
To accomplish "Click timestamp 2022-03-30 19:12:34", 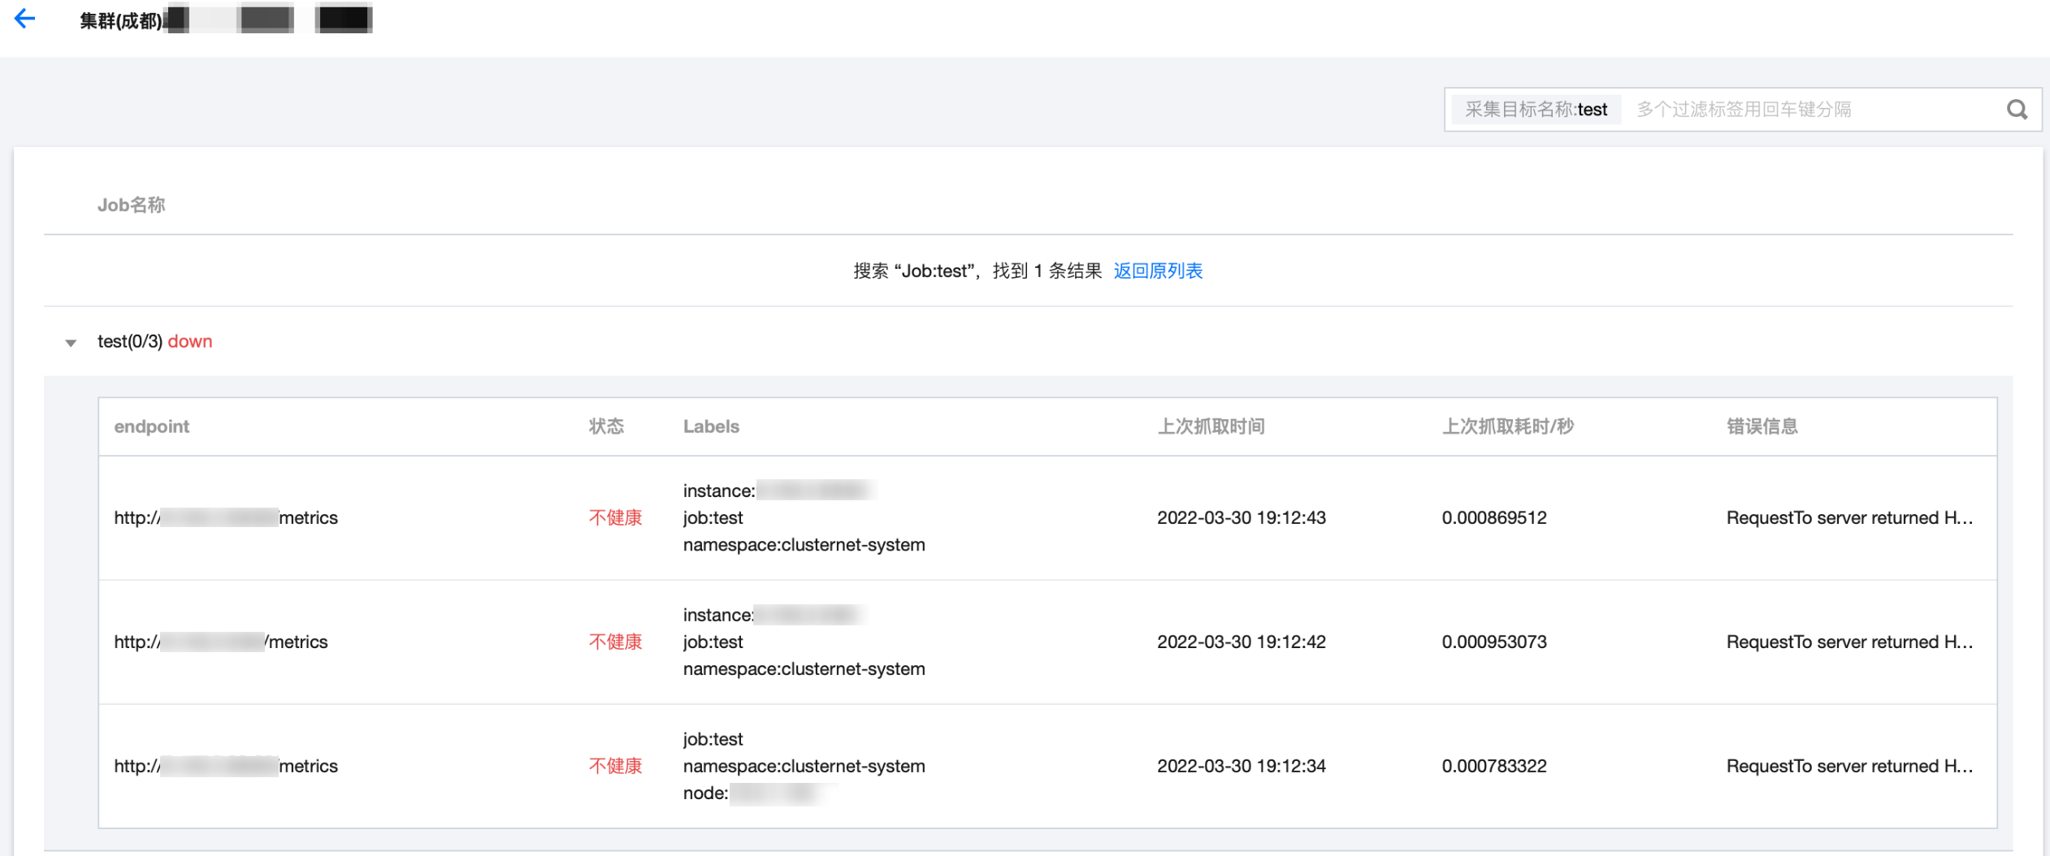I will pos(1241,766).
